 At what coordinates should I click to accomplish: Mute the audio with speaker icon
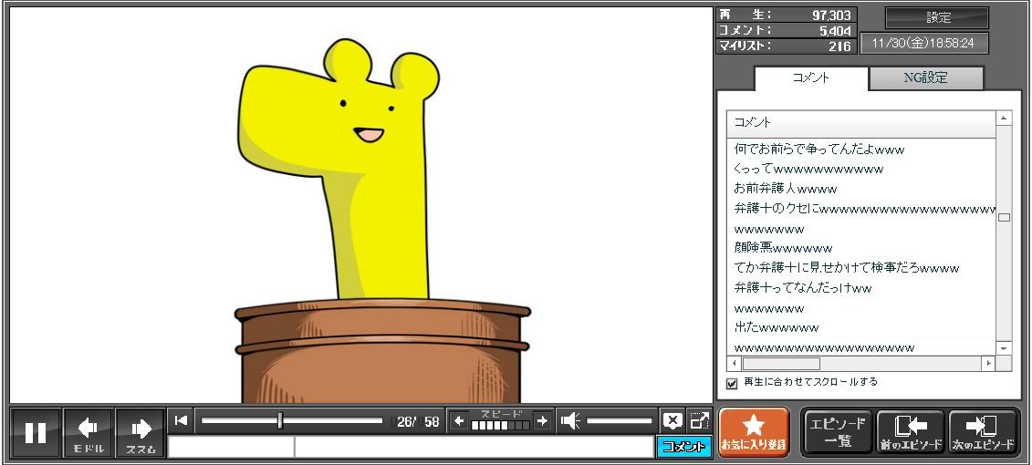tap(570, 420)
